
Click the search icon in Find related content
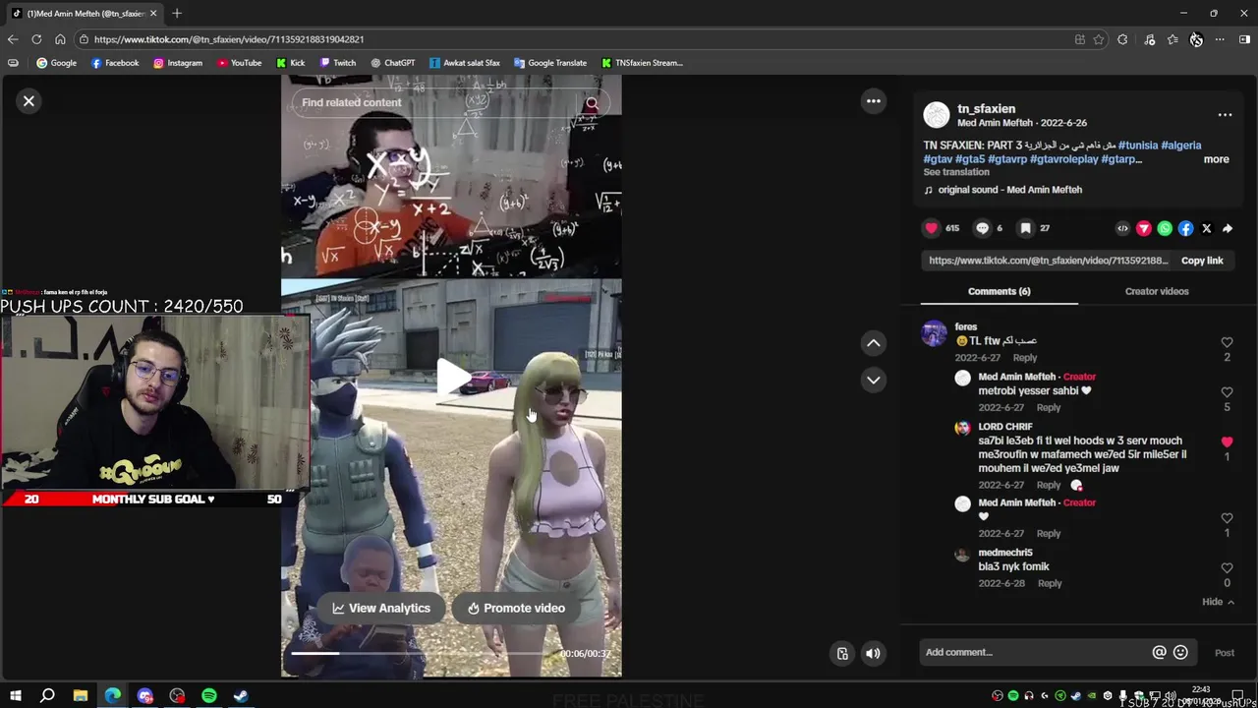point(592,103)
